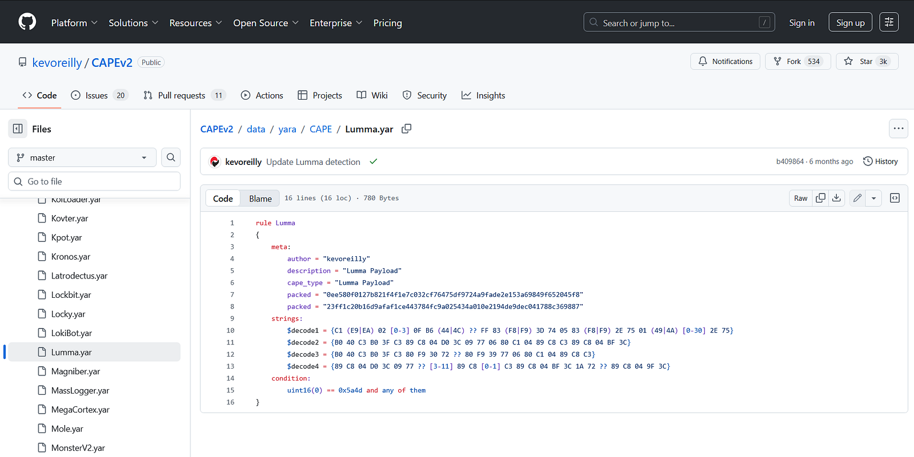Screen dimensions: 914x457
Task: Expand the Solutions menu
Action: pos(133,23)
